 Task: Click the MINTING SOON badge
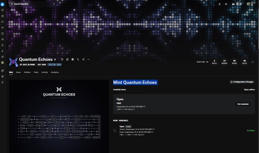click(55, 65)
